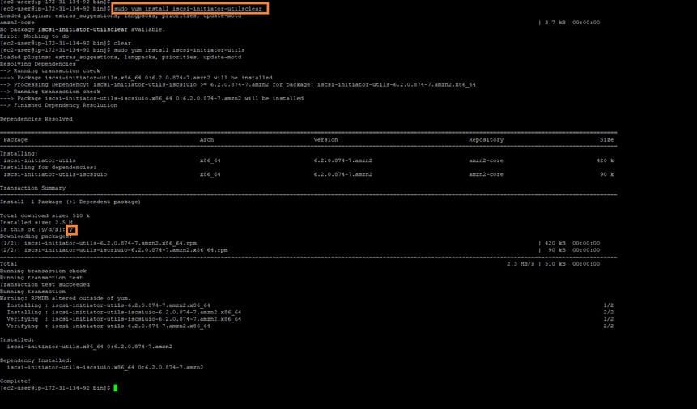Click the 'Version' column header

325,139
